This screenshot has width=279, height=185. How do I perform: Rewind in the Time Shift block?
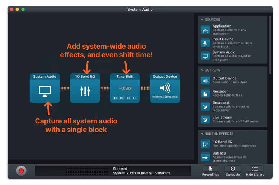coord(122,98)
